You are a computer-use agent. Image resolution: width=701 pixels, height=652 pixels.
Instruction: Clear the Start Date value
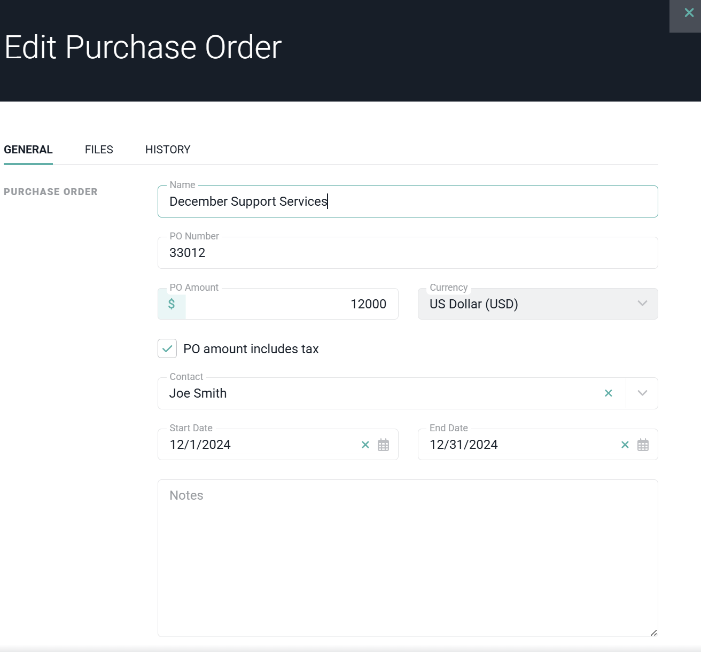pyautogui.click(x=365, y=445)
